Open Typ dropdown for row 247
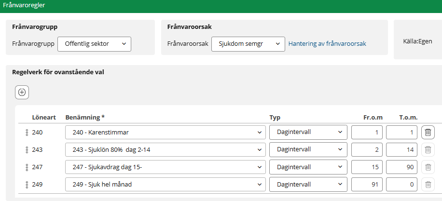442x201 pixels. click(308, 167)
